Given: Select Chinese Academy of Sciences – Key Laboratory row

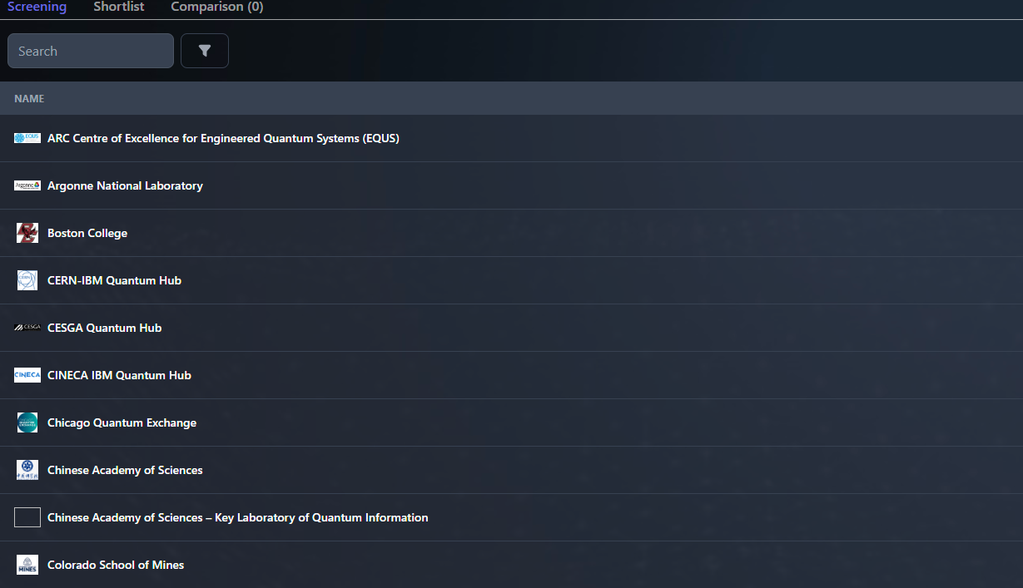Looking at the screenshot, I should coord(237,517).
